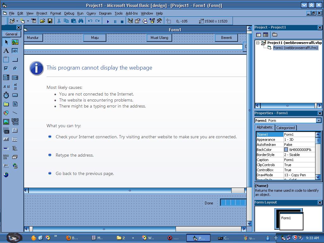Click the End stop toolbar button
Image resolution: width=324 pixels, height=243 pixels.
pyautogui.click(x=122, y=21)
